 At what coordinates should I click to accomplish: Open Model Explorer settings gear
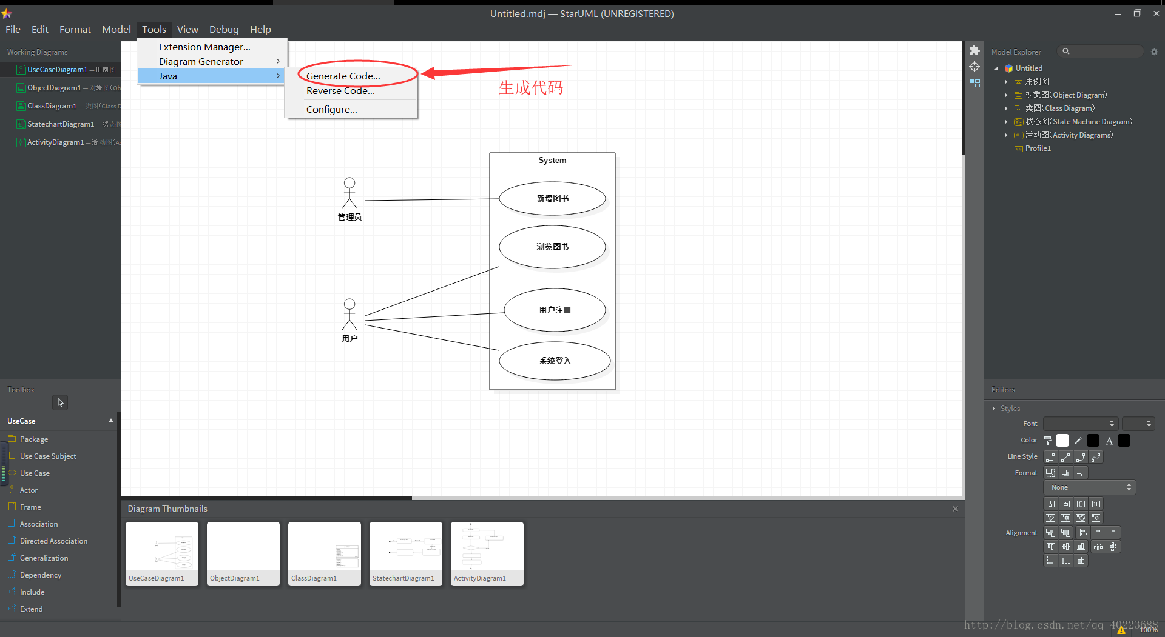1154,52
